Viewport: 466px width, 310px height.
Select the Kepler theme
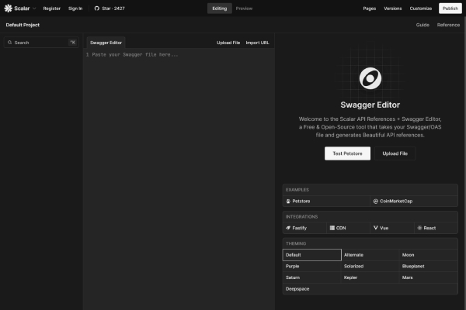pyautogui.click(x=370, y=277)
